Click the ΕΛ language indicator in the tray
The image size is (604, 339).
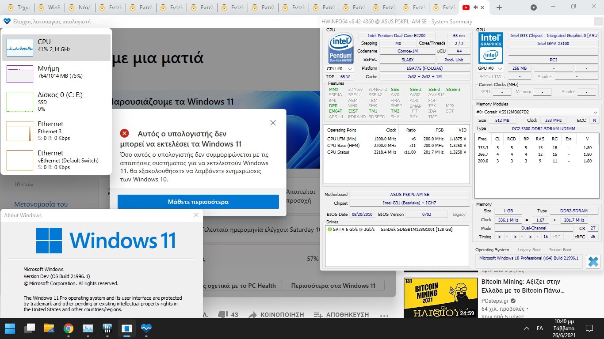pyautogui.click(x=540, y=328)
